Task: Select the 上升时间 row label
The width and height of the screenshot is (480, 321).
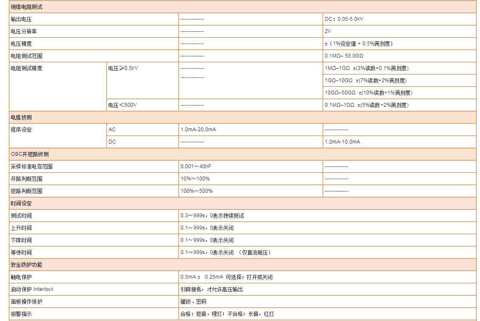Action: coord(21,228)
